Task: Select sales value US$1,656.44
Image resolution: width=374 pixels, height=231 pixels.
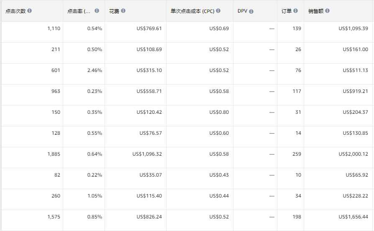Action: 353,217
